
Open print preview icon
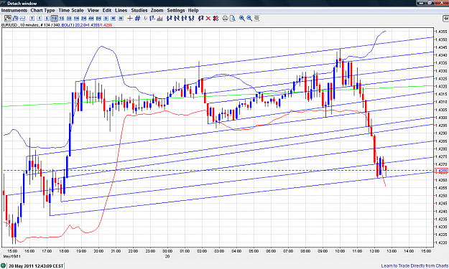click(x=233, y=19)
